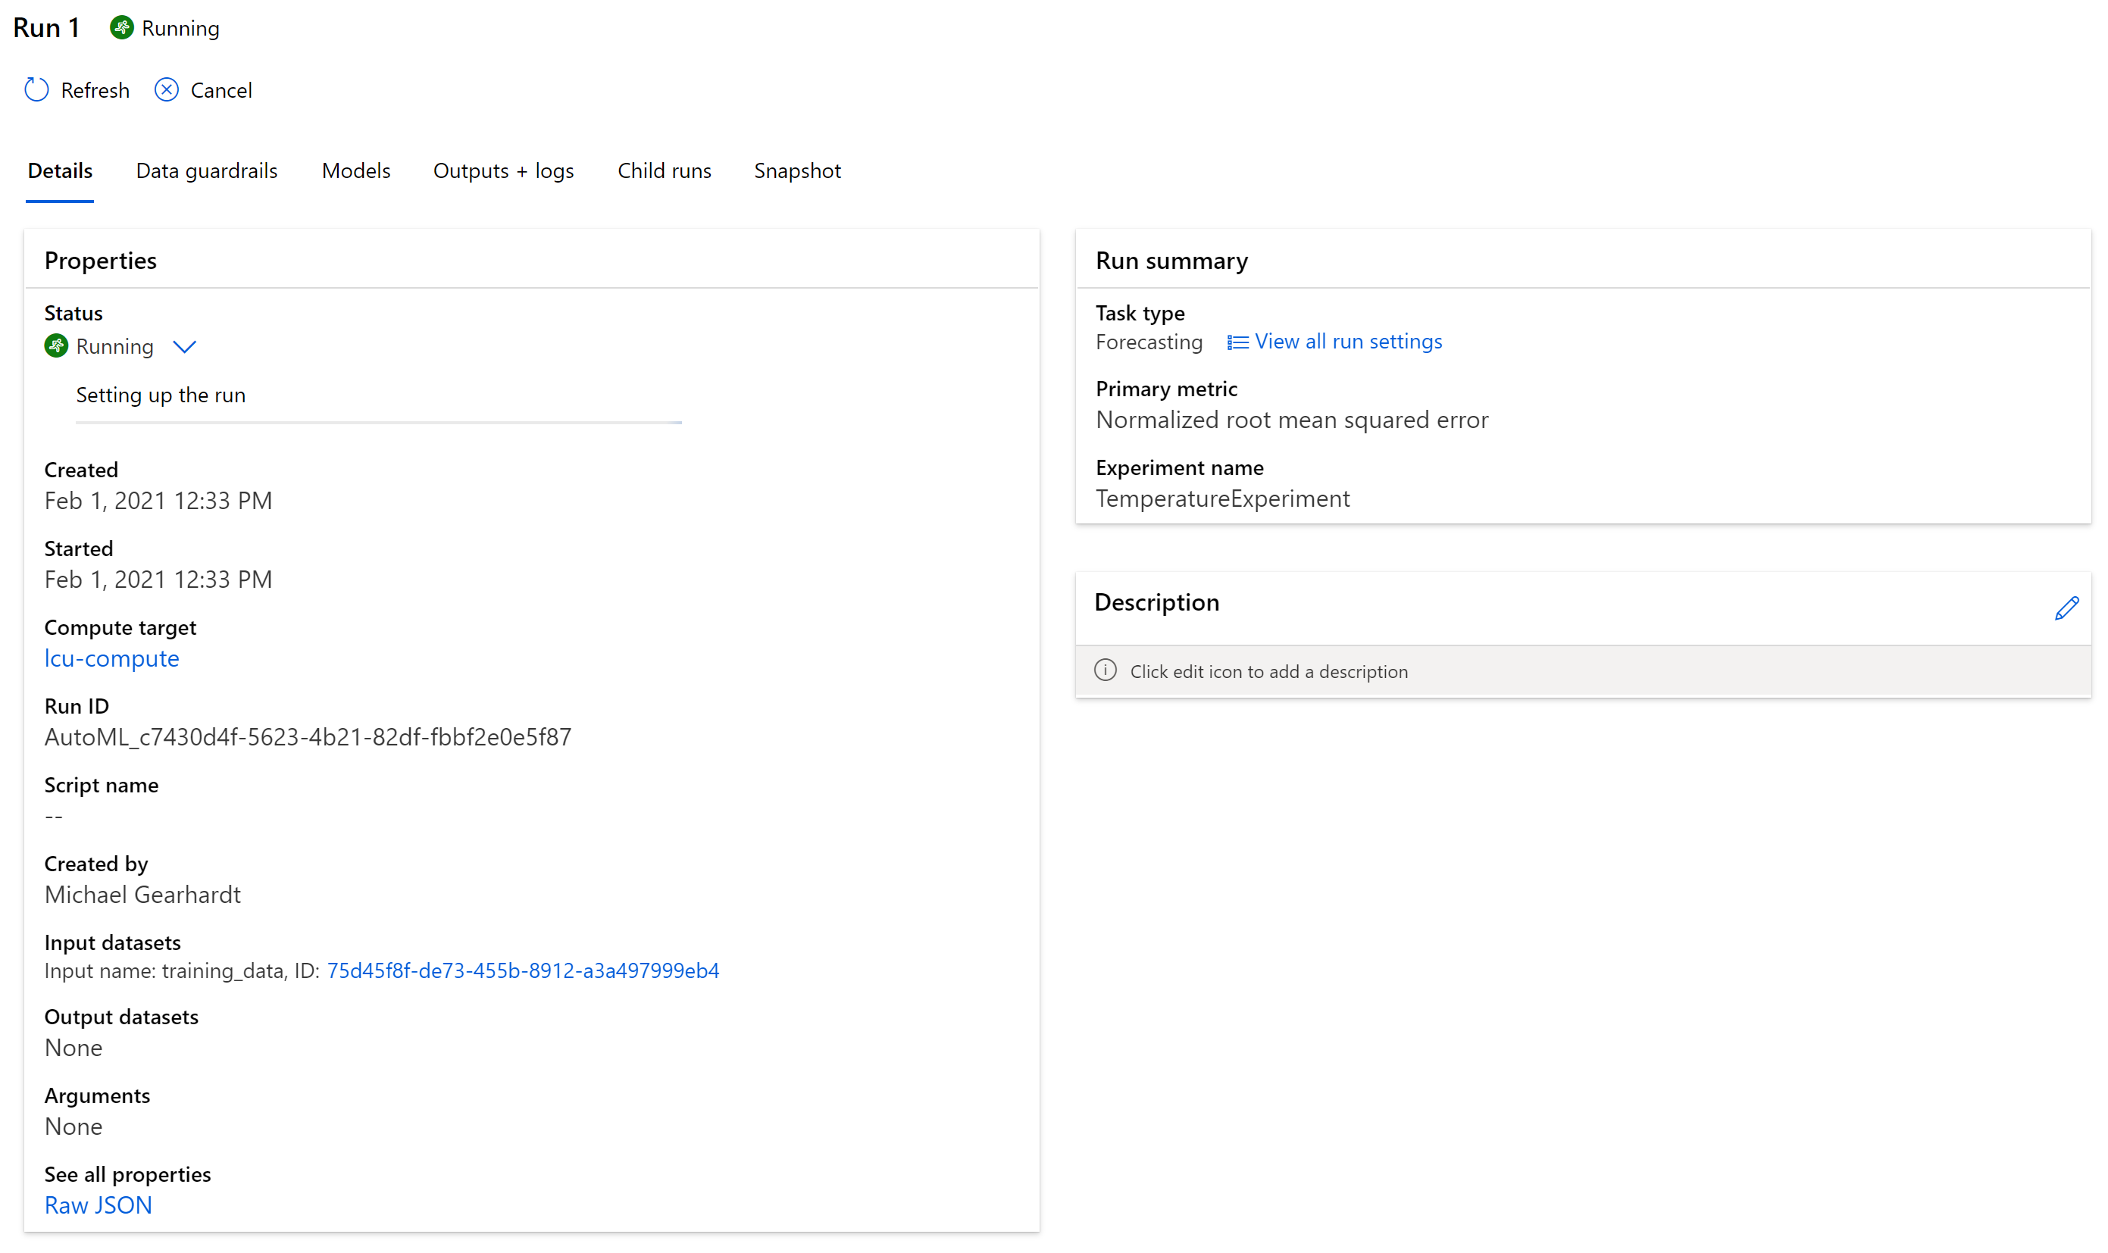Viewport: 2108px width, 1253px height.
Task: Open the Outputs + logs tab
Action: (503, 170)
